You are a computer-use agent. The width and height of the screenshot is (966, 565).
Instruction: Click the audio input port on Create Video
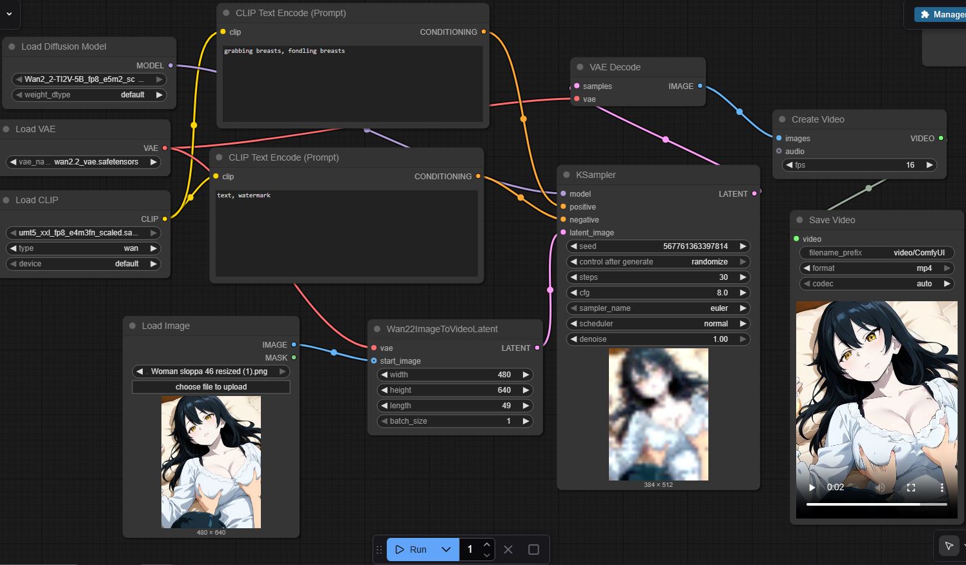pyautogui.click(x=779, y=152)
